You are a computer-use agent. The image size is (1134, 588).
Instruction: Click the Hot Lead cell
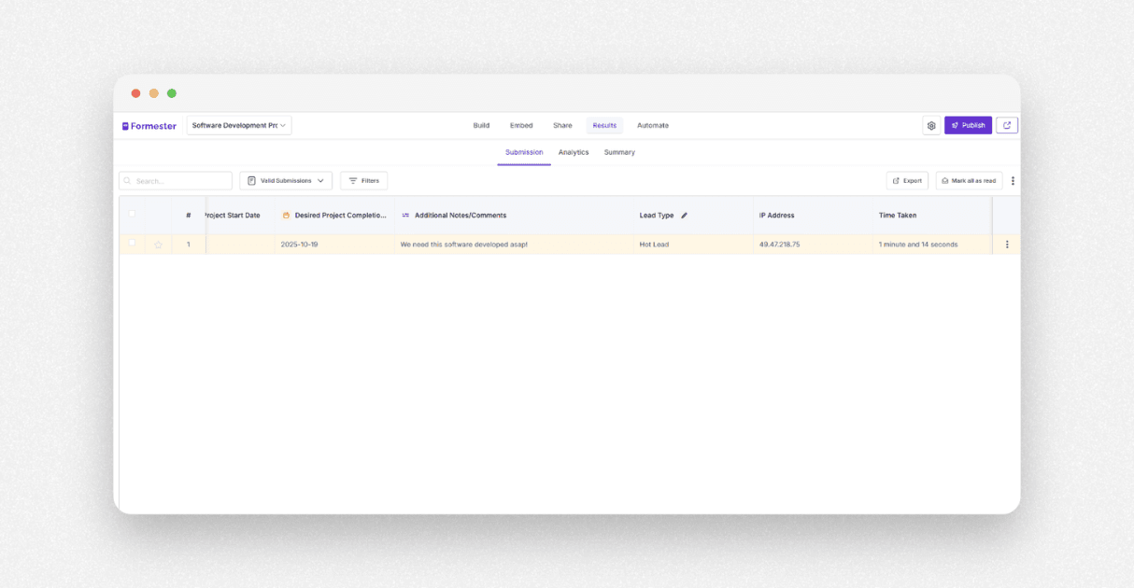click(693, 245)
